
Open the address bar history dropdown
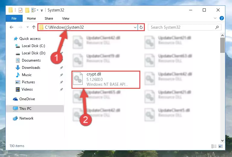(135, 27)
